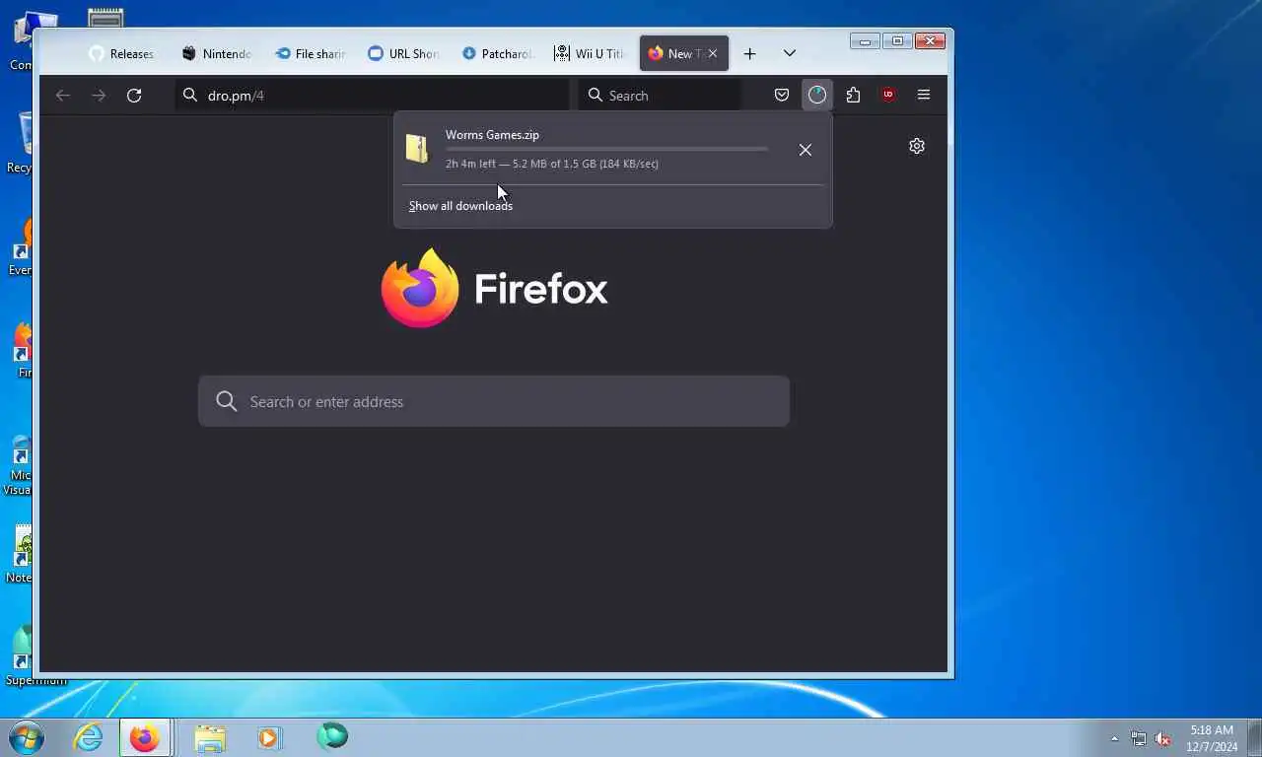The image size is (1262, 757).
Task: Close the New Tab tab
Action: coord(713,54)
